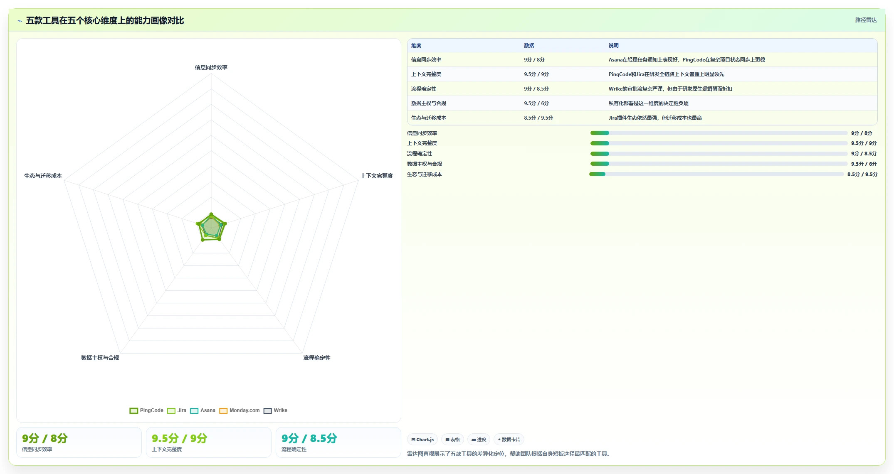Click the 信息同步效率 table row cell
This screenshot has width=894, height=474.
[426, 60]
